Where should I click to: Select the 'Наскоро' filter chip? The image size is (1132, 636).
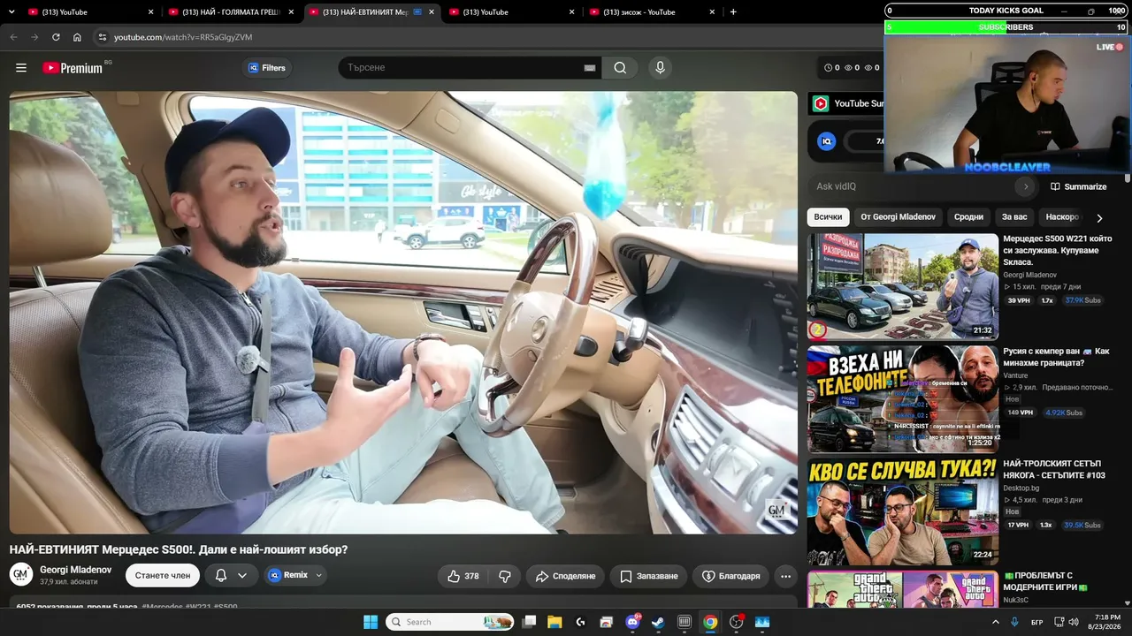click(x=1062, y=216)
